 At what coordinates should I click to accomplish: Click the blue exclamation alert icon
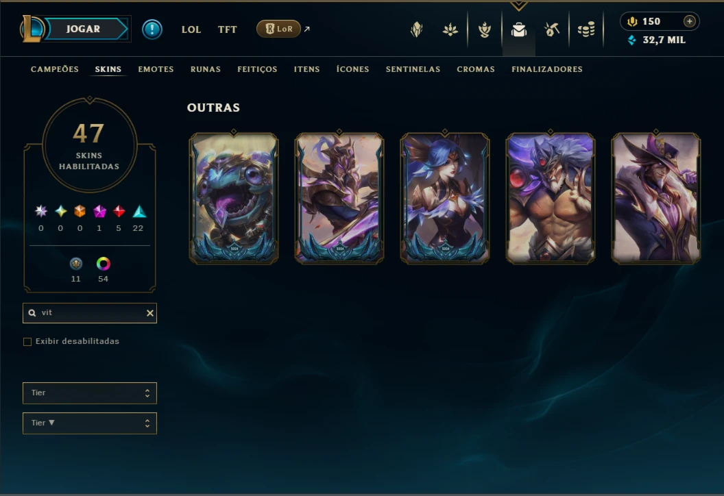[152, 29]
